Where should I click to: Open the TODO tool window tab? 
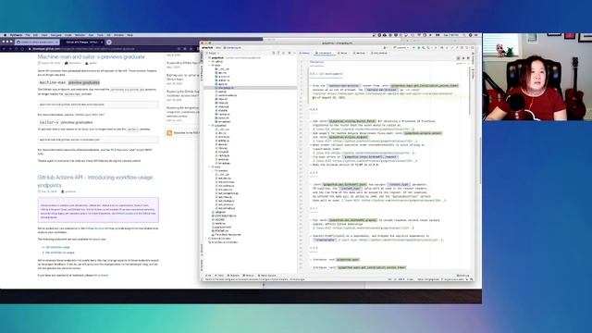pyautogui.click(x=219, y=276)
